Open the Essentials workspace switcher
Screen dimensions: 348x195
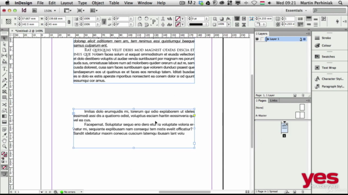(296, 10)
